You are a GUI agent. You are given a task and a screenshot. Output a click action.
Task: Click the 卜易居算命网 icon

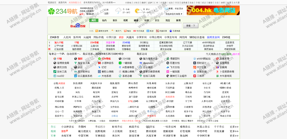tap(218, 72)
